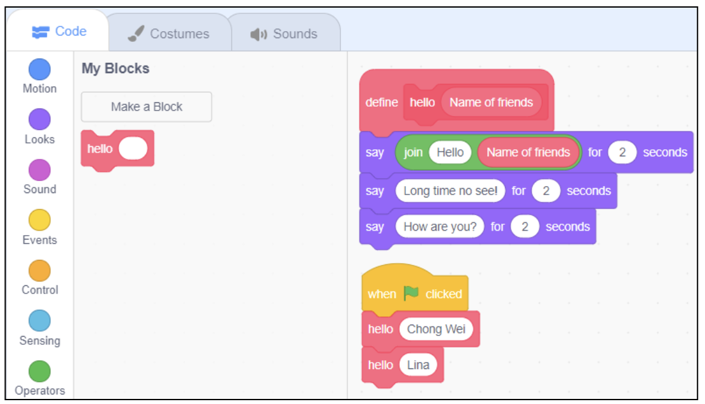The height and width of the screenshot is (404, 705).
Task: Select the Operators category circle
Action: coord(39,372)
